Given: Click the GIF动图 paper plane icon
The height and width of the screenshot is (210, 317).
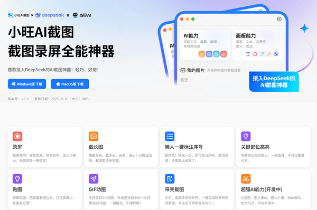Looking at the screenshot, I should pyautogui.click(x=94, y=179).
